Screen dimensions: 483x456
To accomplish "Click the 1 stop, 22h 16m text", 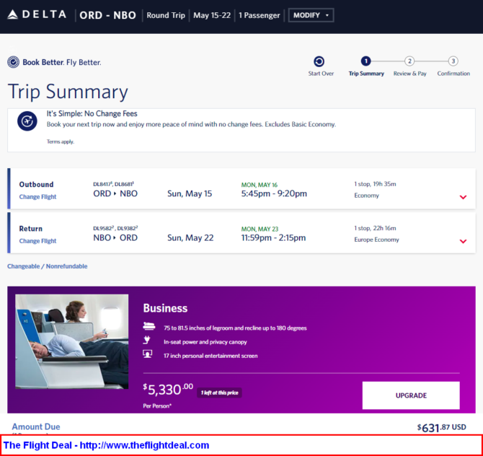I will pos(375,228).
